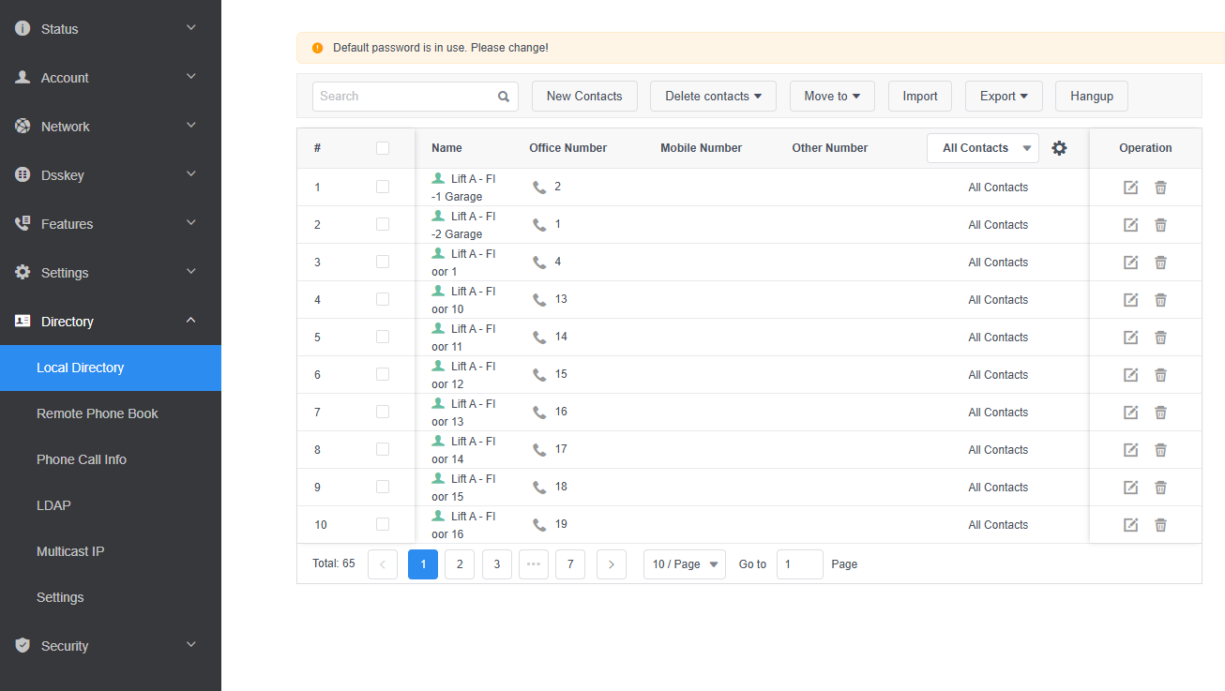Image resolution: width=1225 pixels, height=691 pixels.
Task: Jump to page 7 in the pagination
Action: tap(569, 564)
